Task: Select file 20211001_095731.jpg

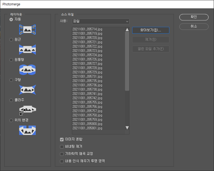Action: click(x=87, y=77)
